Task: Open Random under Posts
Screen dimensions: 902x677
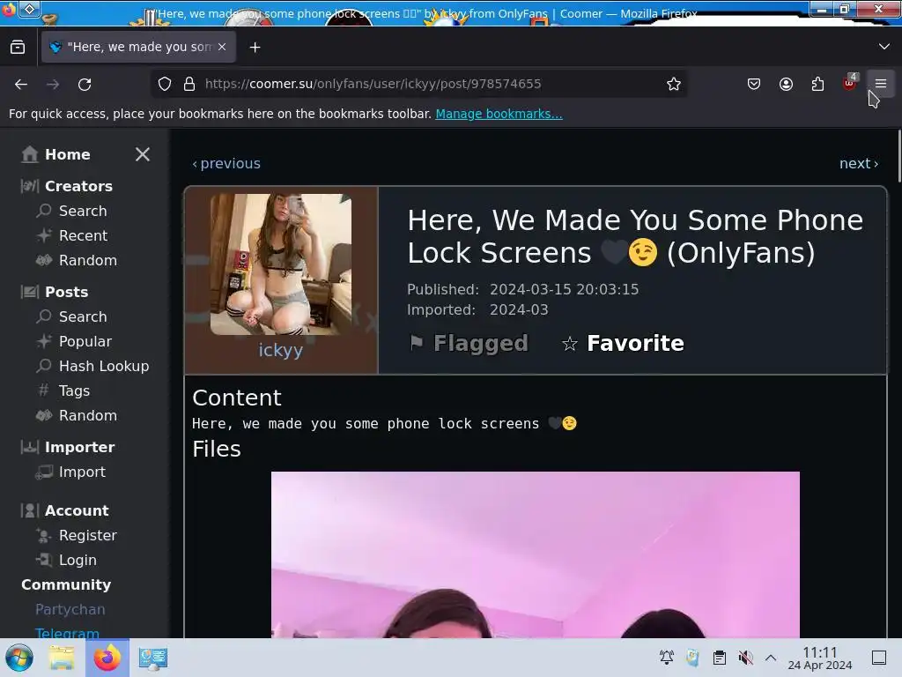Action: (x=88, y=416)
